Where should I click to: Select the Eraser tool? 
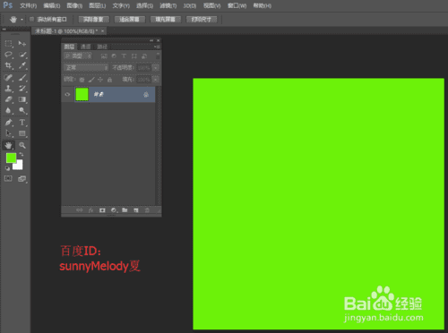[8, 99]
